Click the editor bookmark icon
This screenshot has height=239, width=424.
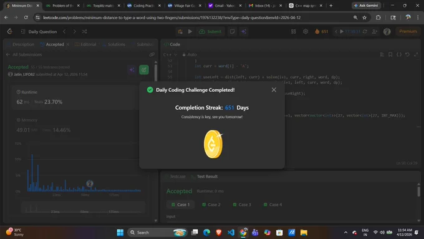pyautogui.click(x=390, y=54)
